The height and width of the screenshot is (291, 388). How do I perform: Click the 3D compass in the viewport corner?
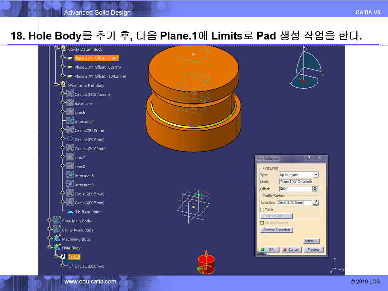(305, 68)
